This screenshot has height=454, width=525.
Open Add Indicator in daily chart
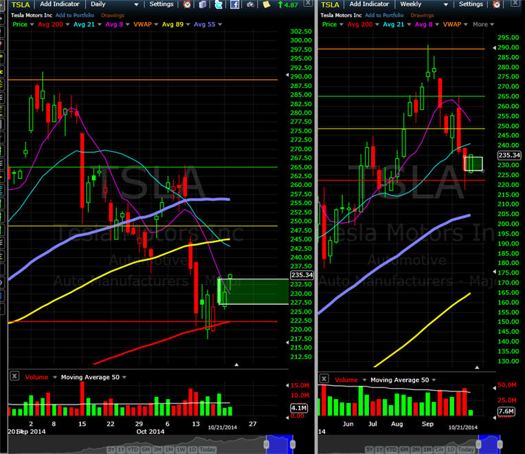[x=60, y=4]
